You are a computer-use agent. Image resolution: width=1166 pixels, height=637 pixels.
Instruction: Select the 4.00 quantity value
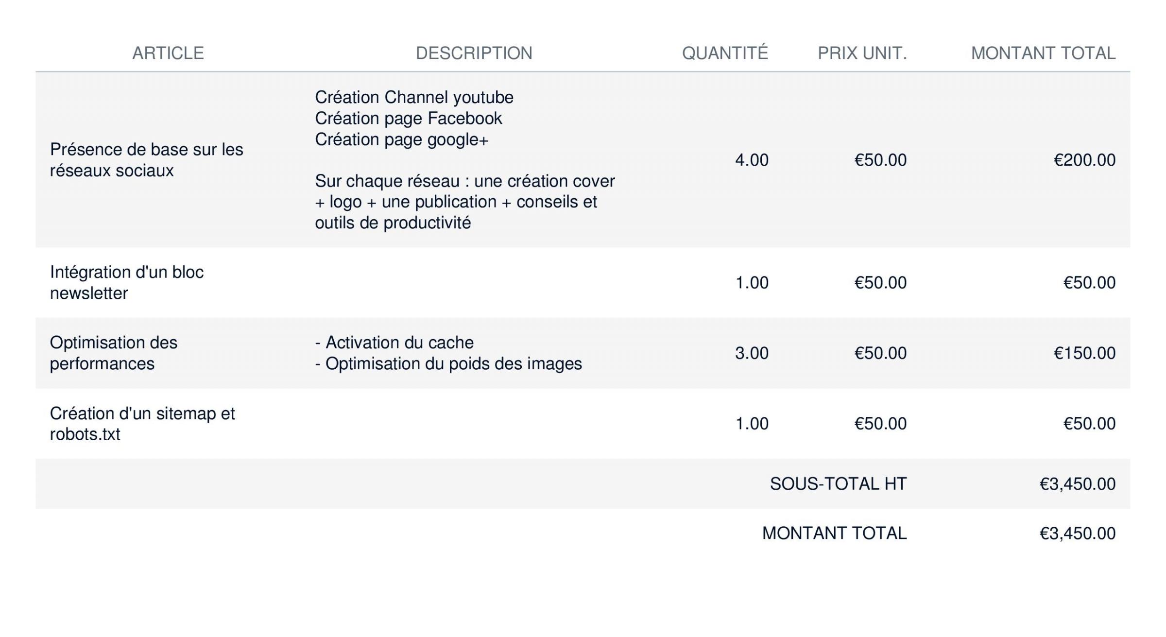pos(752,160)
